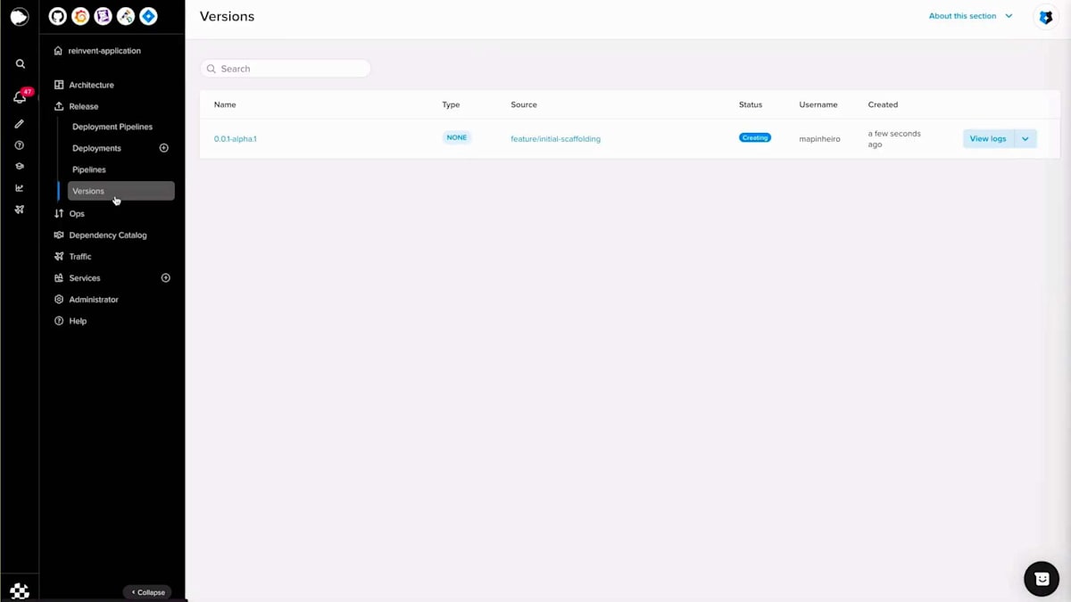1071x602 pixels.
Task: Click the Creating status badge
Action: 755,137
